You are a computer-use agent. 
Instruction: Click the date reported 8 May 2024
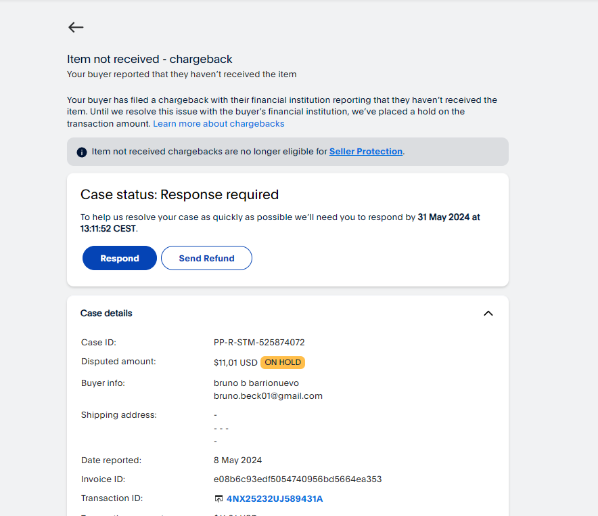(237, 460)
